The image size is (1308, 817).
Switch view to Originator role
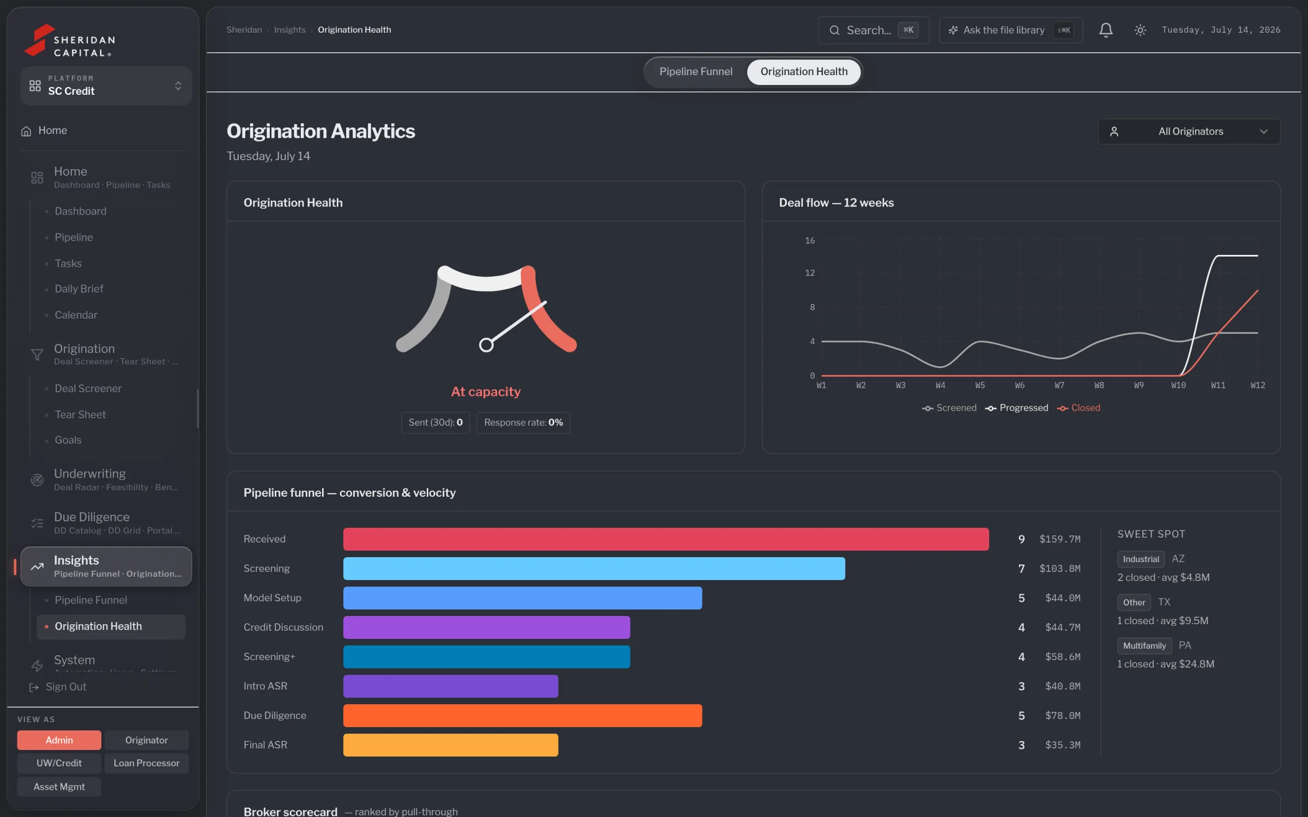point(147,740)
